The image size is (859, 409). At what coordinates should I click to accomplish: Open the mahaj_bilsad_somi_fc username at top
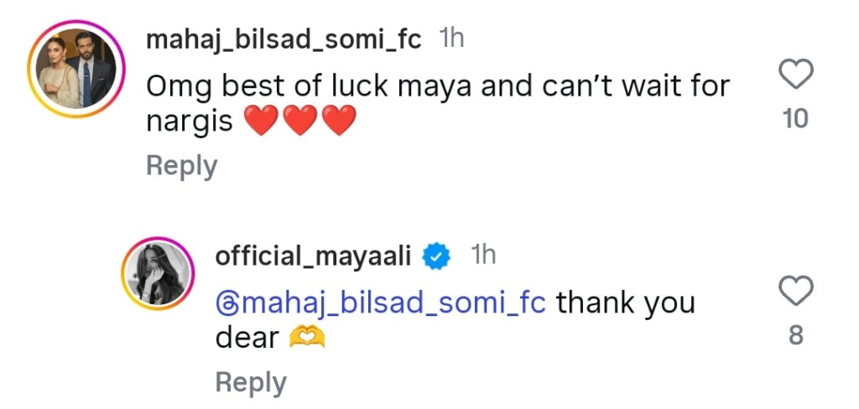pos(284,39)
